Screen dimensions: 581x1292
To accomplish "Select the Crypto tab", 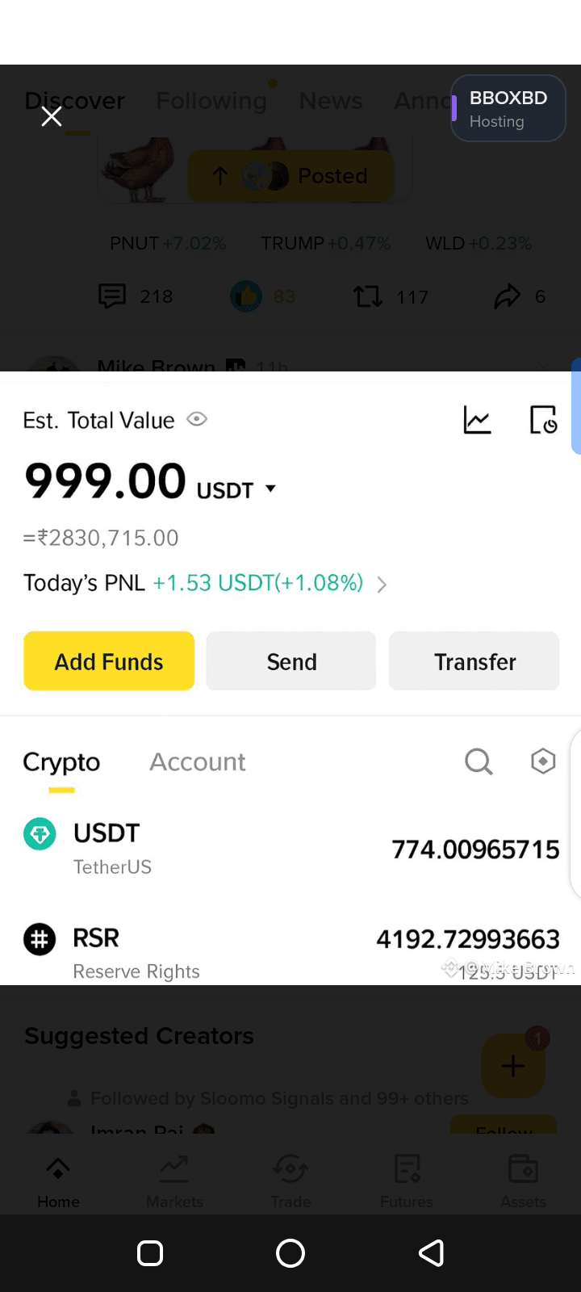I will click(x=61, y=763).
